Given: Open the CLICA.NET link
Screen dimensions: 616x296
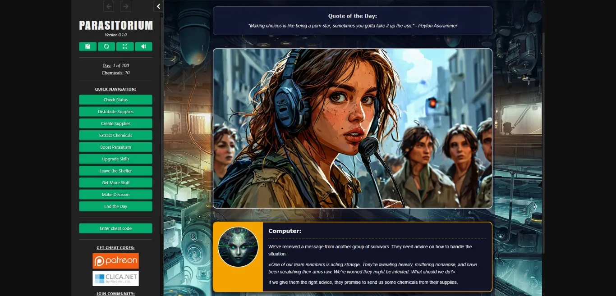Looking at the screenshot, I should click(115, 278).
